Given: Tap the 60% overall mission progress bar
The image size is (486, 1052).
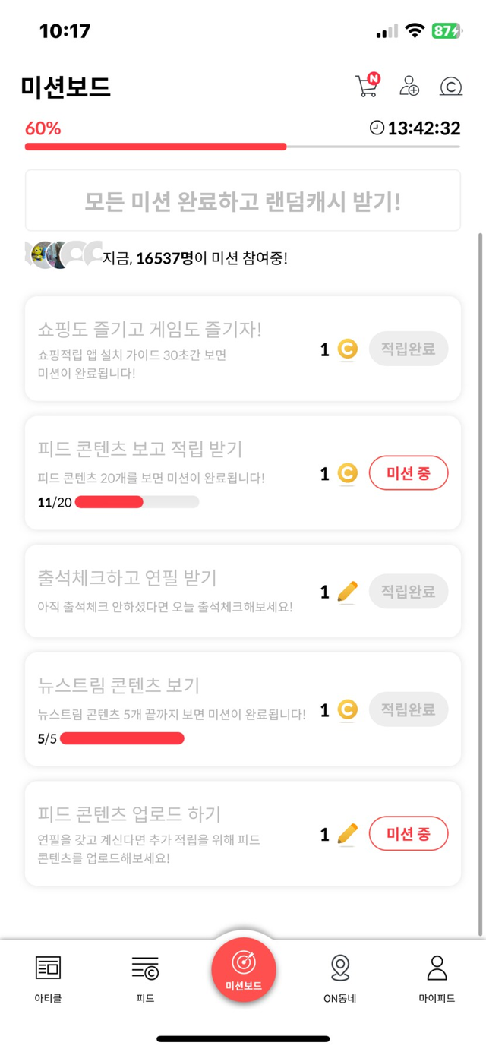Looking at the screenshot, I should pos(242,147).
